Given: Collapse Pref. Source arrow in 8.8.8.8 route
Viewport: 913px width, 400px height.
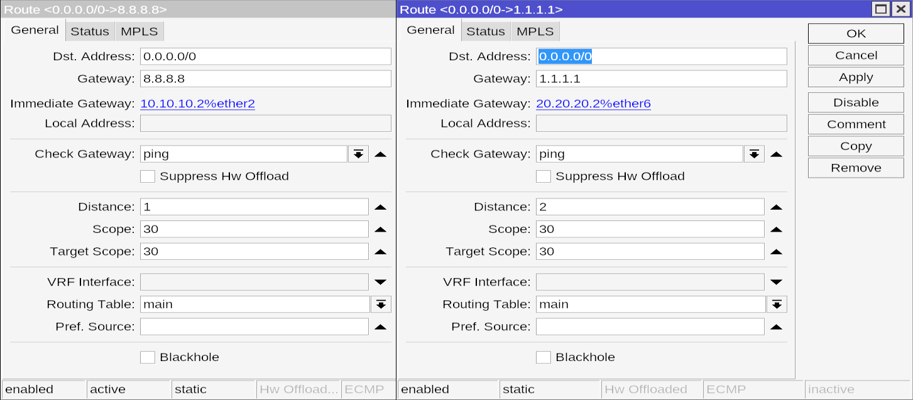Looking at the screenshot, I should pos(380,327).
